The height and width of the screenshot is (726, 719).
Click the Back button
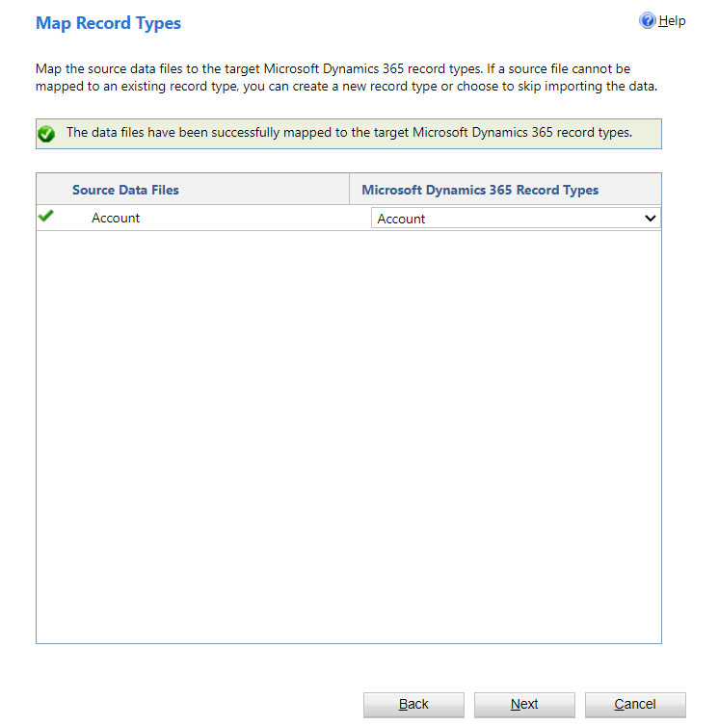(413, 704)
